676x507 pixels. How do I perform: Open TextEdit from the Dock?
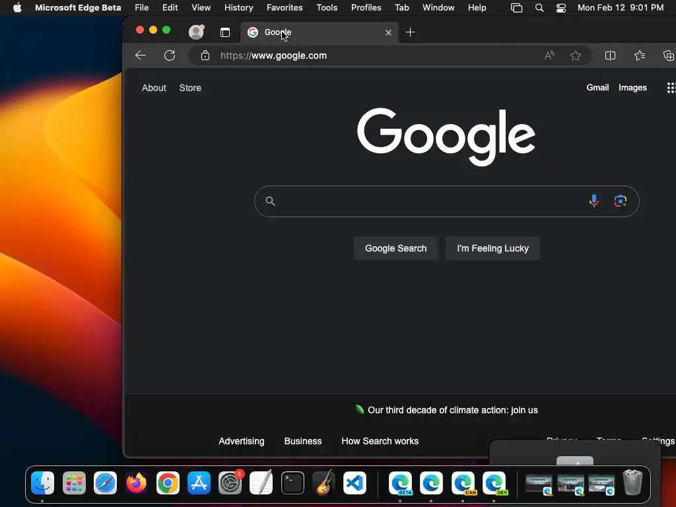click(x=261, y=483)
